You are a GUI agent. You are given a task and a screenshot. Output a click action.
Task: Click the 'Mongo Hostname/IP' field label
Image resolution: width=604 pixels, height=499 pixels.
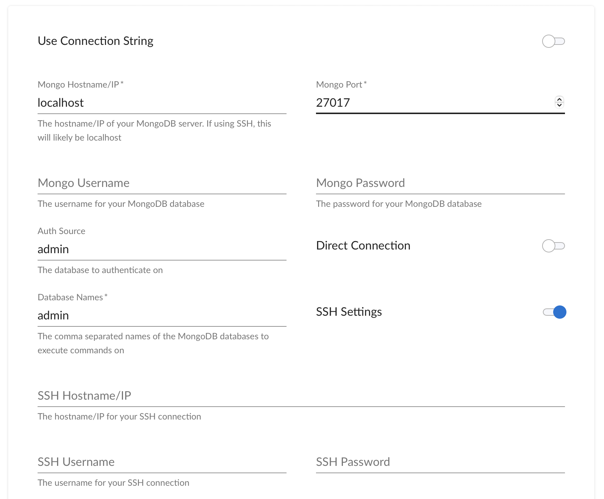(78, 85)
